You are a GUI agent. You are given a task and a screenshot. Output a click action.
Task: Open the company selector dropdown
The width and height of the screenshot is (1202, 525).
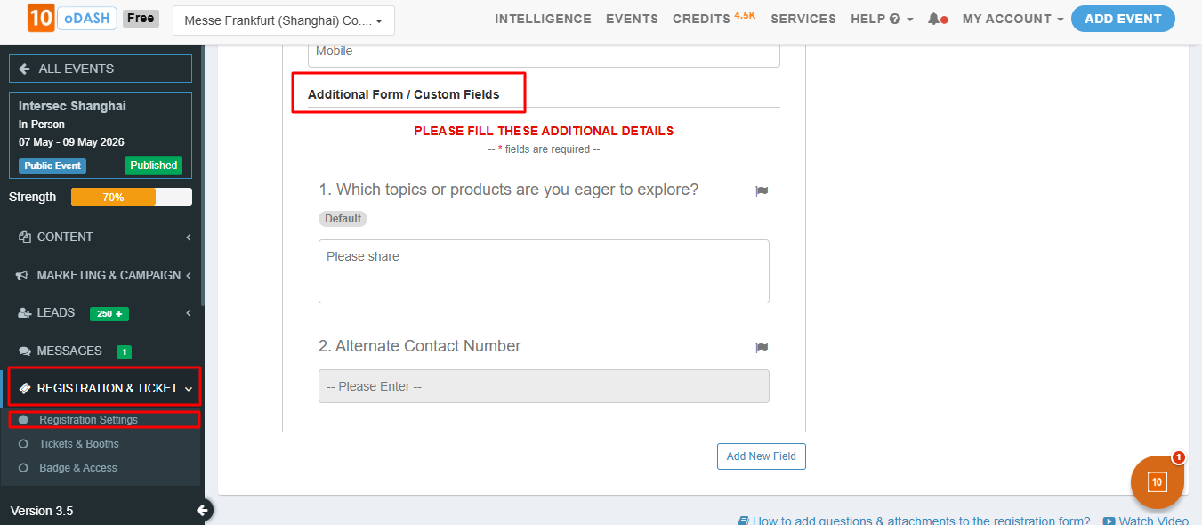tap(283, 20)
